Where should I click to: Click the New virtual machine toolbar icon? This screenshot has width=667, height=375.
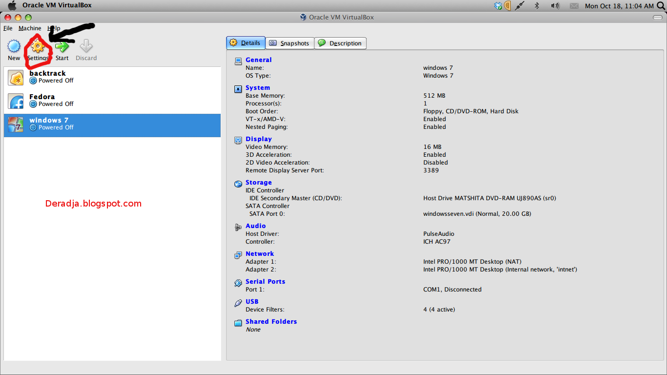coord(14,46)
